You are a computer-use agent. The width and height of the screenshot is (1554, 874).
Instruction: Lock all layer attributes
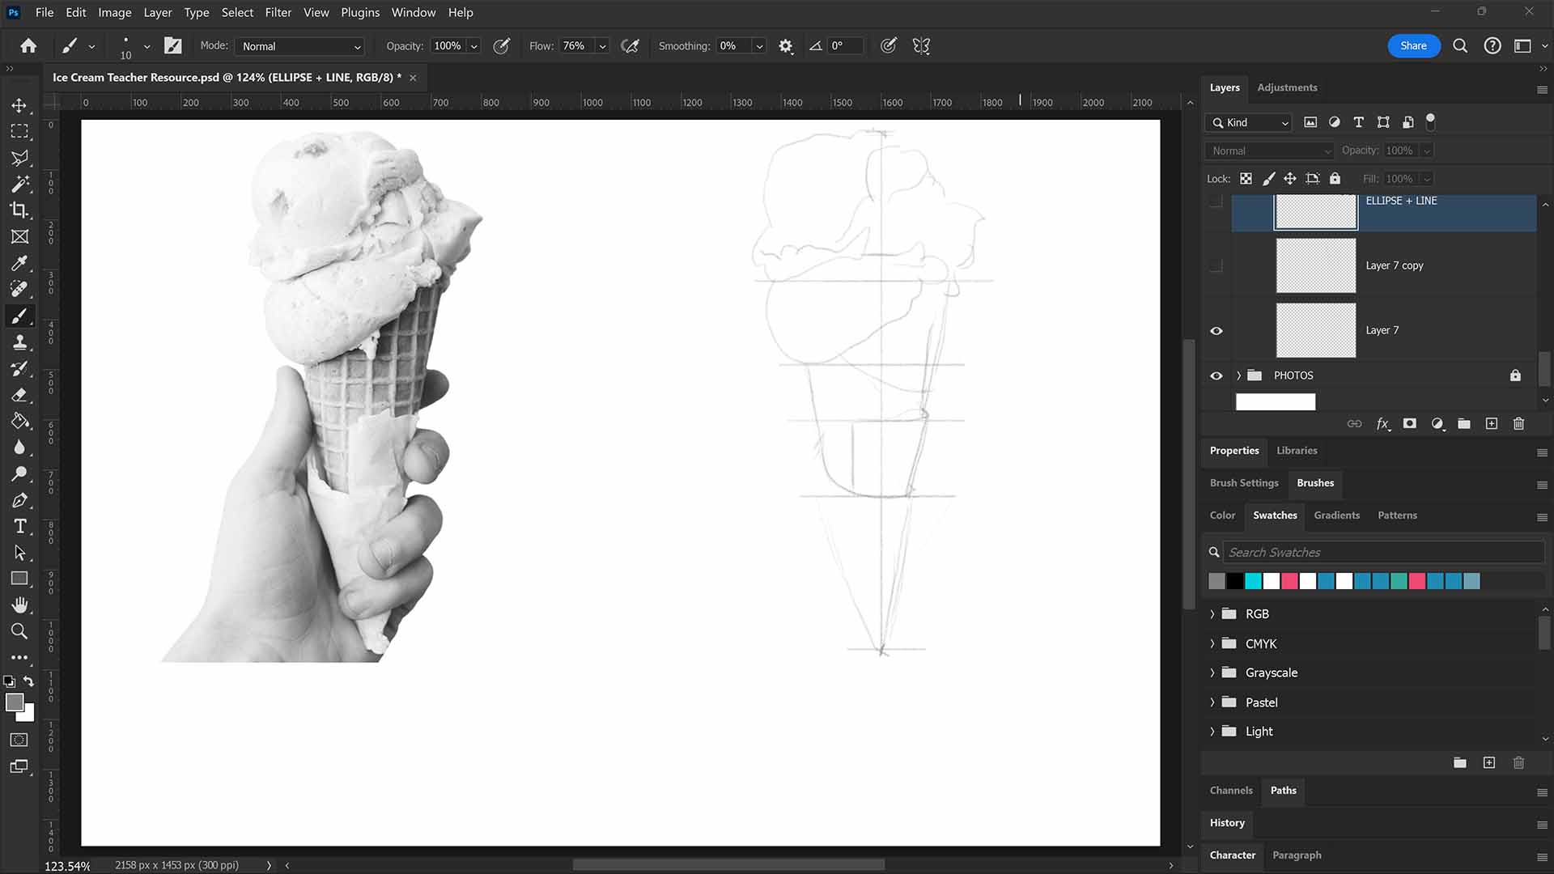[x=1335, y=179]
